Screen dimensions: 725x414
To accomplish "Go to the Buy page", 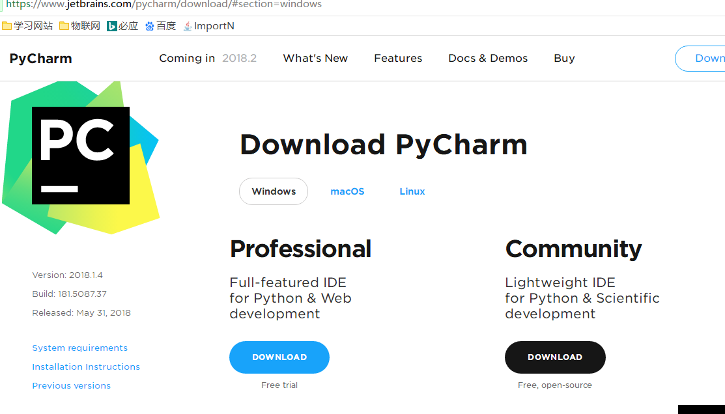I will point(564,59).
